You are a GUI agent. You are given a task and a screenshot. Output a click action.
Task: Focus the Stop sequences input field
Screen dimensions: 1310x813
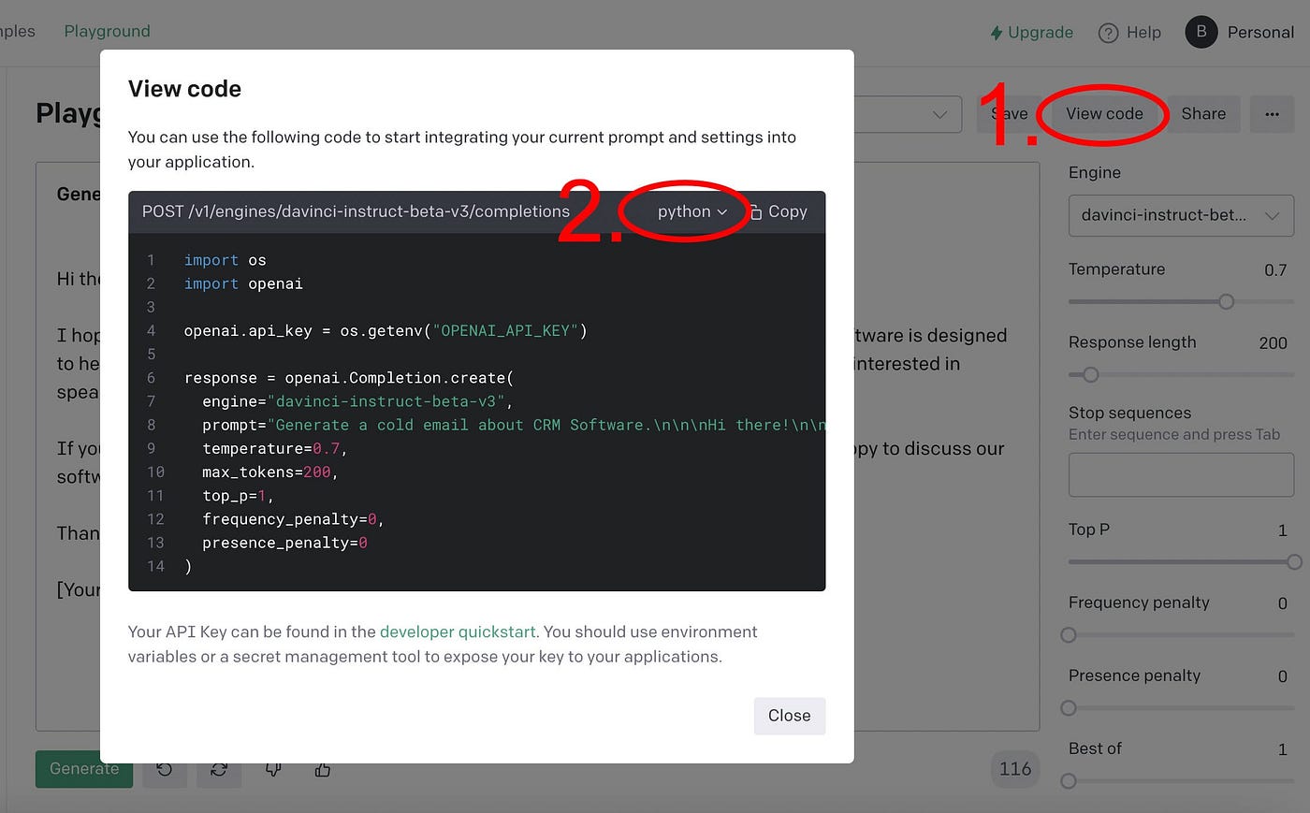pyautogui.click(x=1181, y=475)
